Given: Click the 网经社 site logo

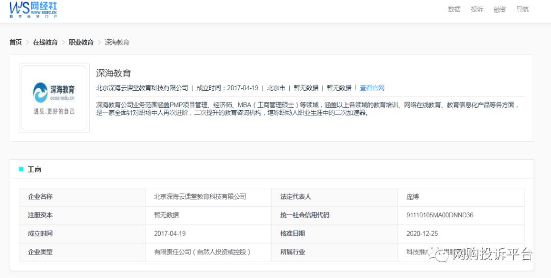Looking at the screenshot, I should pos(34,9).
